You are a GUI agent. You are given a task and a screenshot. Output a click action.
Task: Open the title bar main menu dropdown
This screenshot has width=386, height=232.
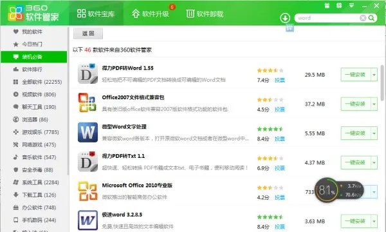coord(351,5)
